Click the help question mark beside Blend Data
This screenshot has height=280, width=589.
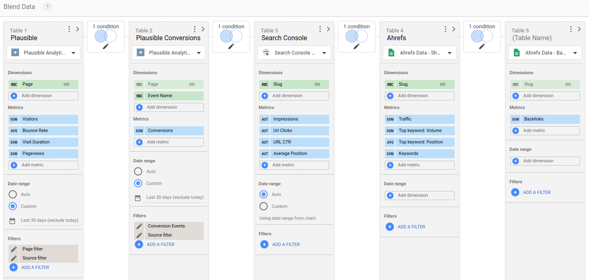(x=47, y=7)
